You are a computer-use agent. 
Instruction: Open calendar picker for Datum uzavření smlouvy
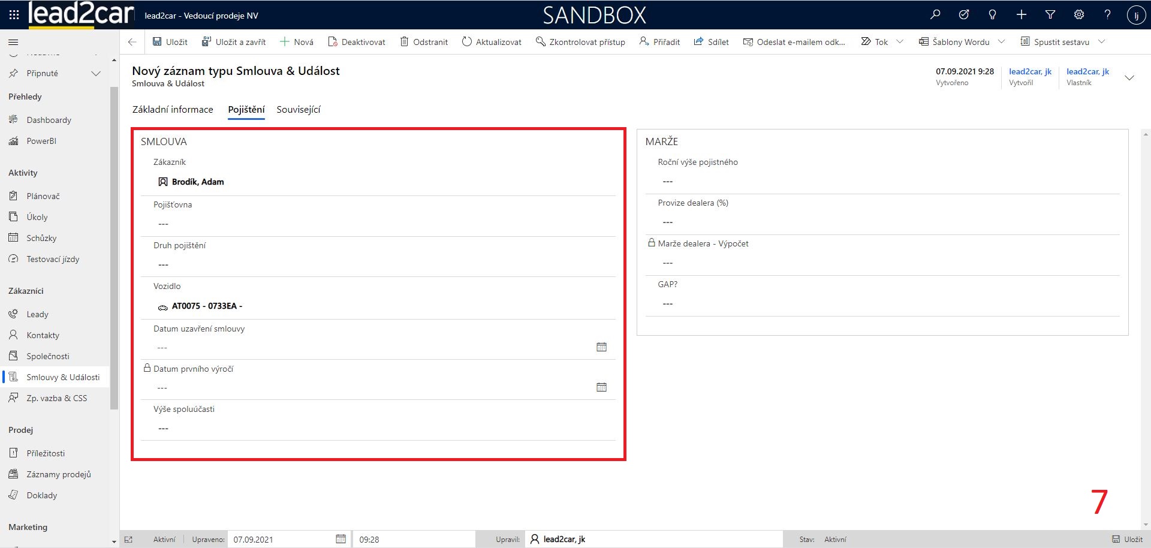(601, 347)
